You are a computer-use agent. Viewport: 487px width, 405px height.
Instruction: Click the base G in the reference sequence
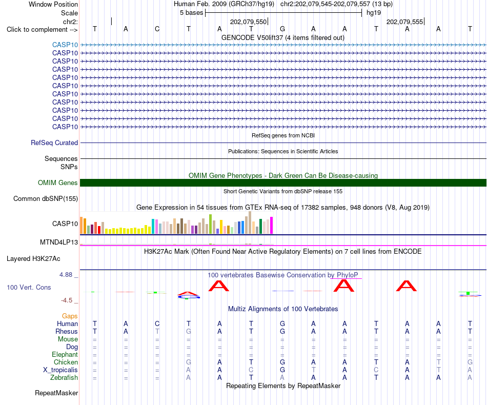(x=282, y=29)
